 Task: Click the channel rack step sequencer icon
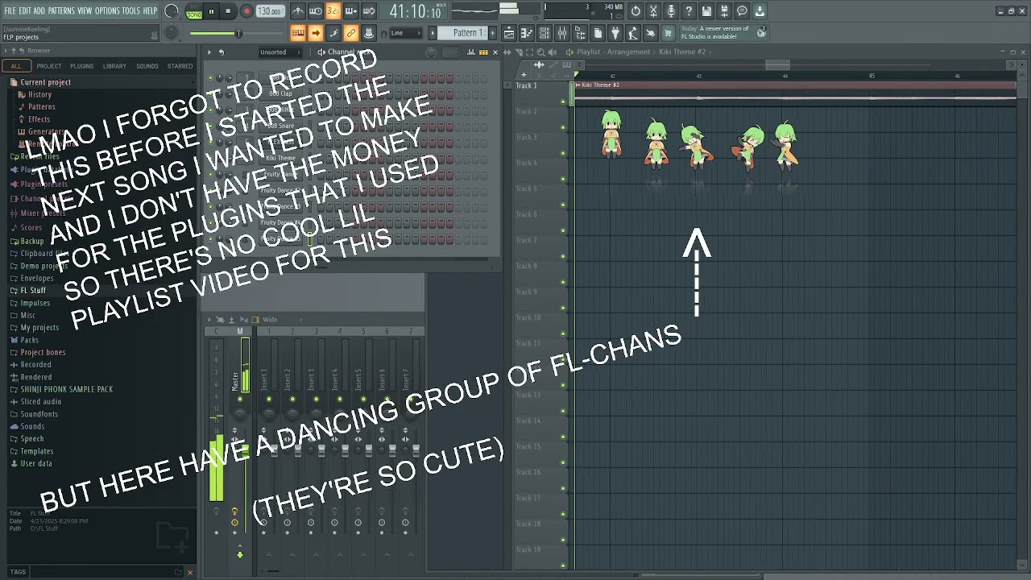click(484, 52)
